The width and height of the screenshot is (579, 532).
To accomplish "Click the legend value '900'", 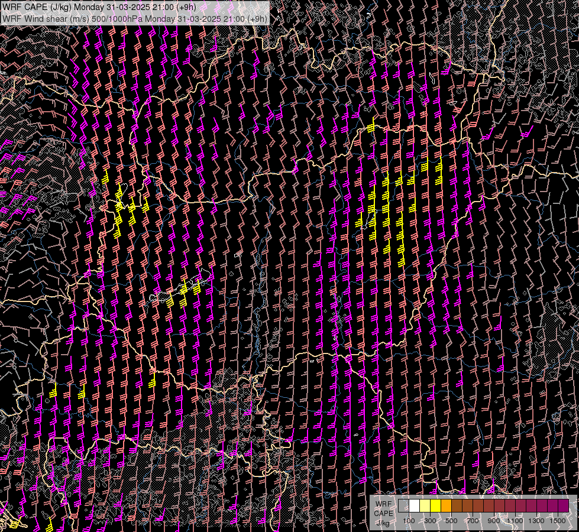I will [x=494, y=521].
